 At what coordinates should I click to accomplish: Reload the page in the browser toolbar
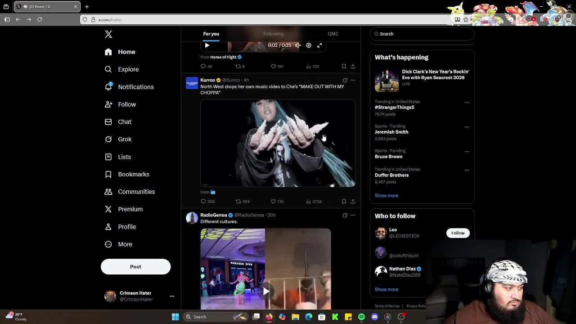click(x=40, y=19)
